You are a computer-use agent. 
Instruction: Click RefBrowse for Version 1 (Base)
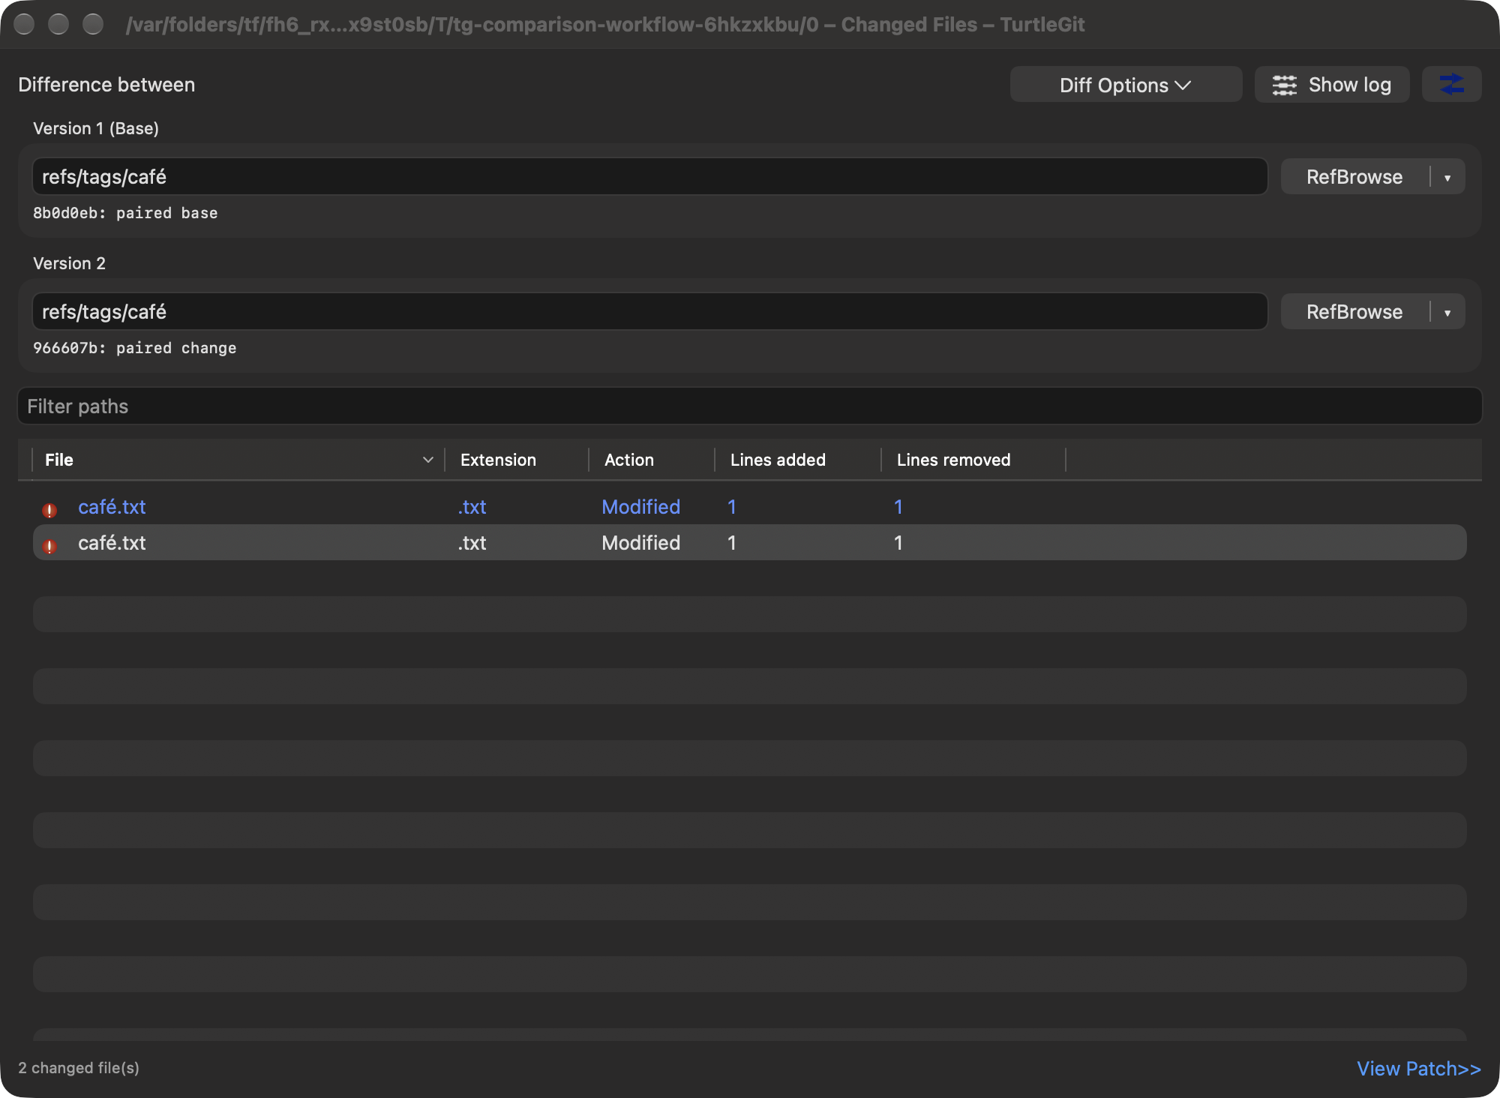click(1354, 177)
